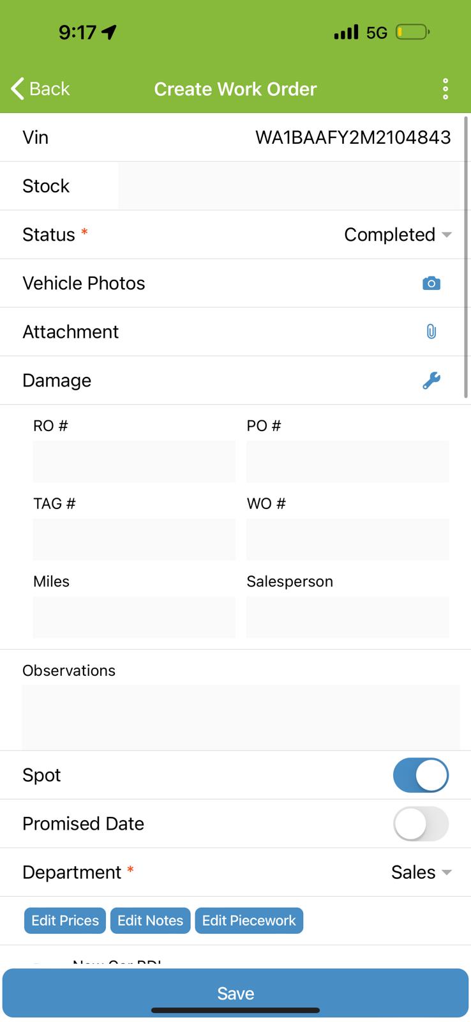Enable the Promised Date switch
Viewport: 471px width, 1022px height.
click(421, 823)
